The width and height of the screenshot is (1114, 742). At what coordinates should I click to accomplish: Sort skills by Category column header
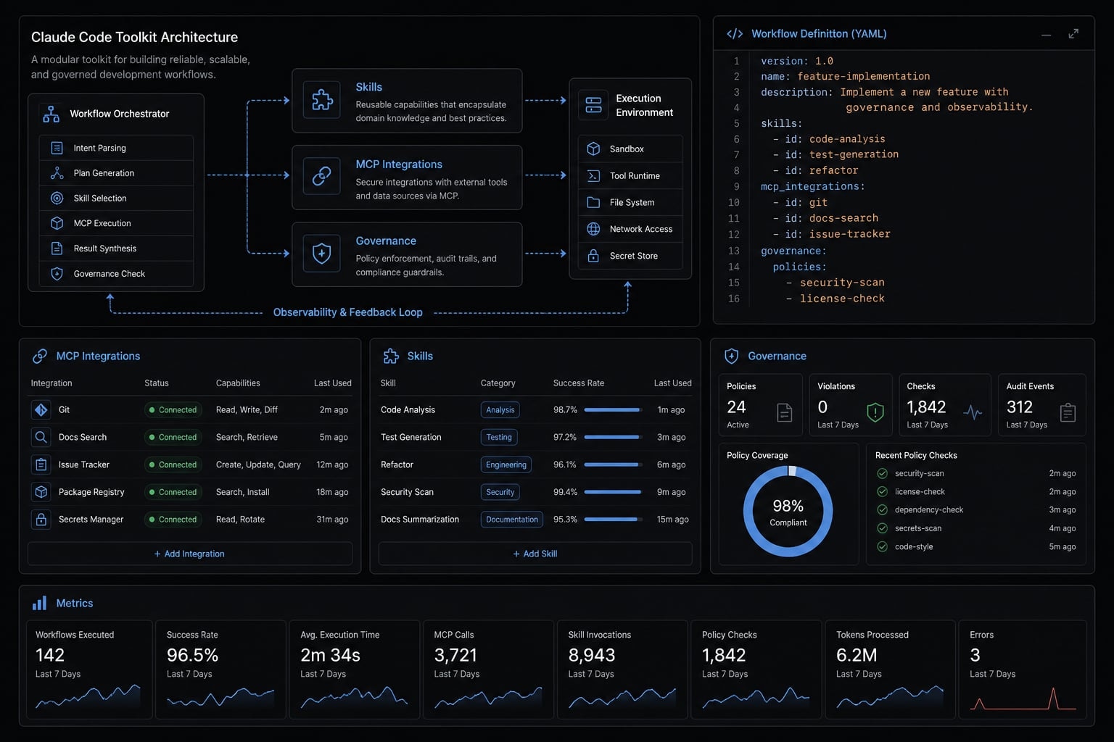pos(498,383)
